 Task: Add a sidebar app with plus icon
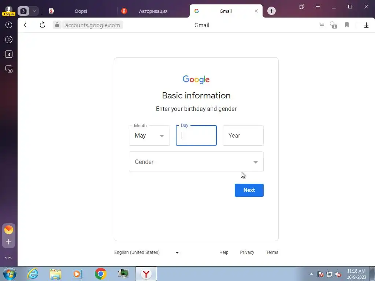click(x=9, y=242)
